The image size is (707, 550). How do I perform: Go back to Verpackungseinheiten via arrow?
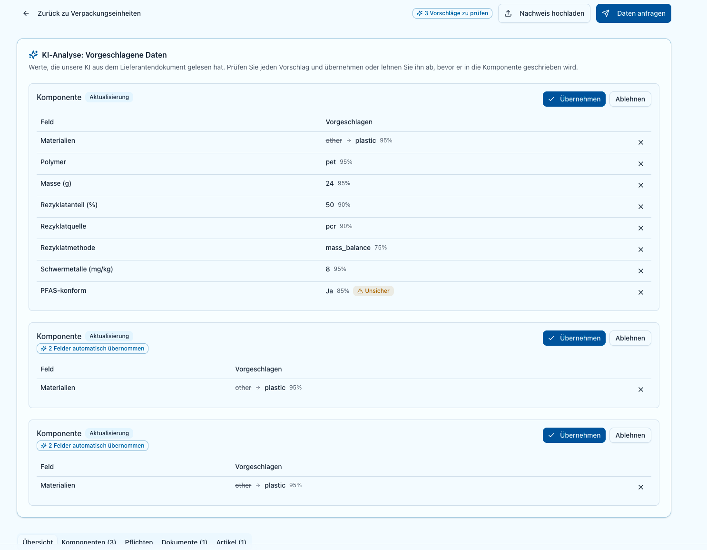pos(26,13)
